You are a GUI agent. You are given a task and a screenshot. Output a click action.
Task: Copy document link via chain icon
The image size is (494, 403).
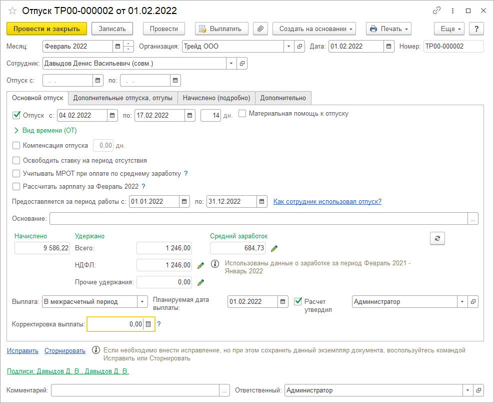point(436,11)
